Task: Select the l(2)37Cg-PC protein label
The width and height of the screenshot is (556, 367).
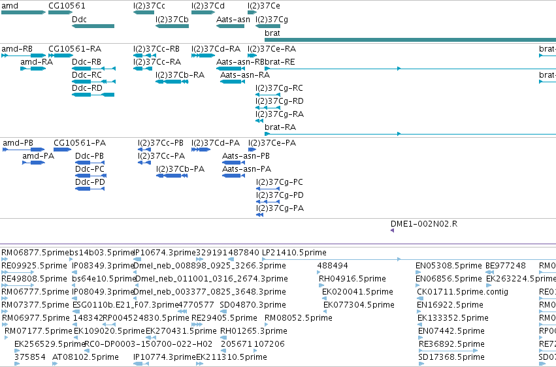Action: click(280, 182)
